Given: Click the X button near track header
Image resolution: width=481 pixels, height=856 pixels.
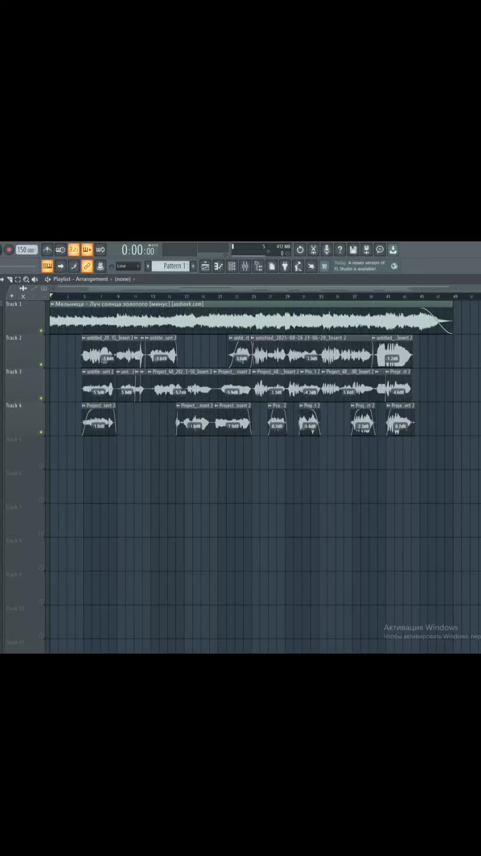Looking at the screenshot, I should (23, 296).
